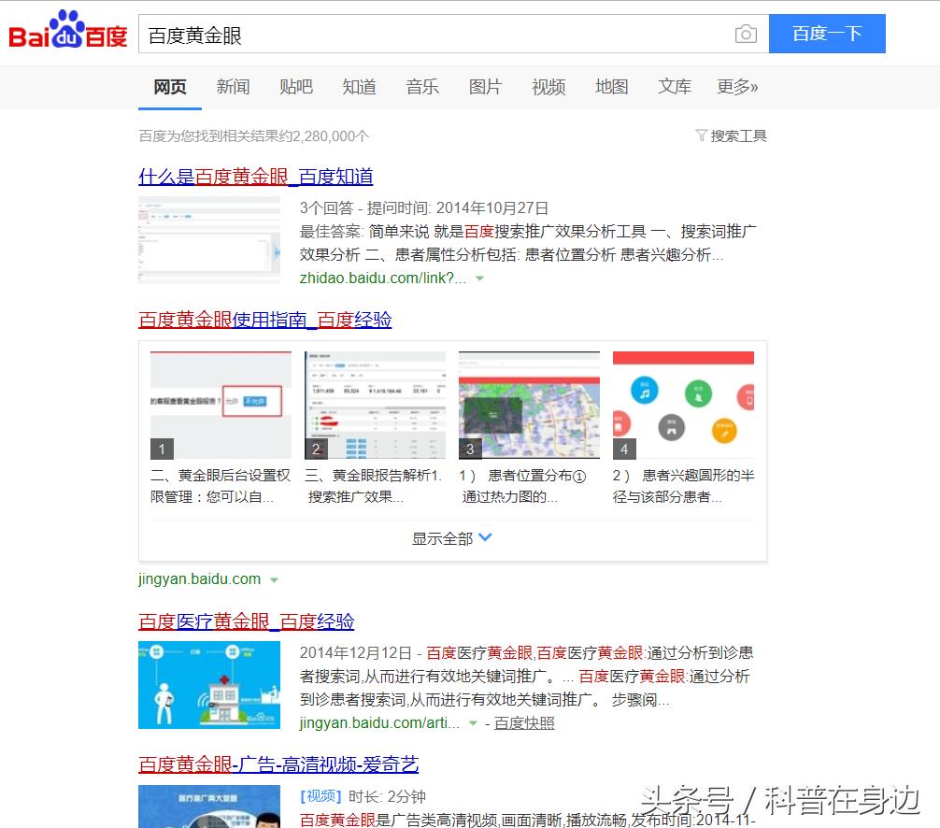
Task: Click the 百度医疗黄金眼 result thumbnail
Action: pyautogui.click(x=209, y=685)
